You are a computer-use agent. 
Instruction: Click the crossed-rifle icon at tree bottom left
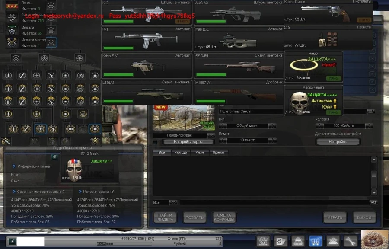6,141
